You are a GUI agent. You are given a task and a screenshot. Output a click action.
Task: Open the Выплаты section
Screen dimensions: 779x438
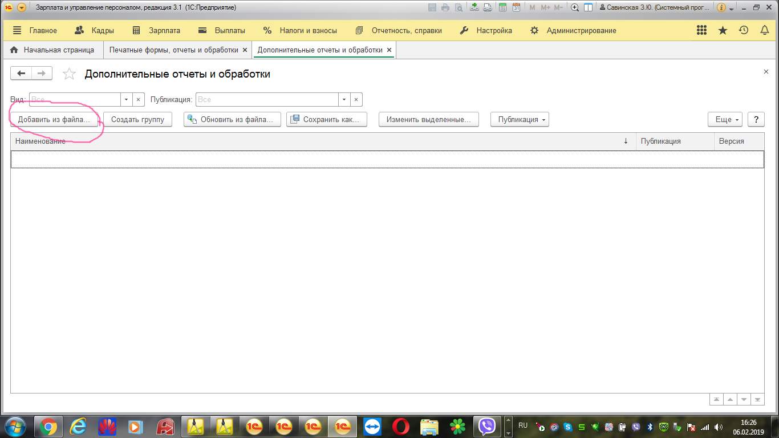coord(222,31)
